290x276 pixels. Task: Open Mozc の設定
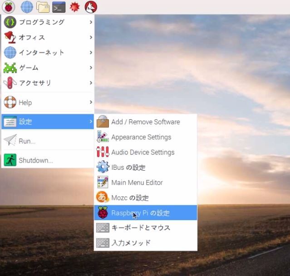(x=130, y=198)
